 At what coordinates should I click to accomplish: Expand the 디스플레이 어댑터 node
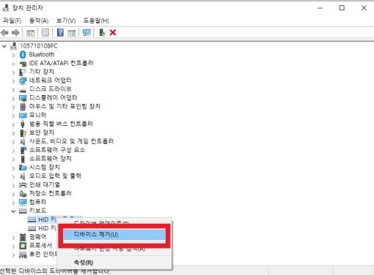13,99
